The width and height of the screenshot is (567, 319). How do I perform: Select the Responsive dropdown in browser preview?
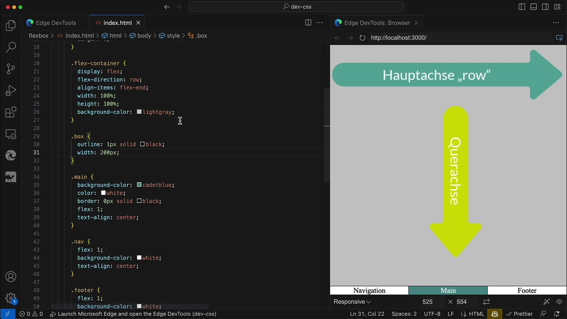(351, 302)
